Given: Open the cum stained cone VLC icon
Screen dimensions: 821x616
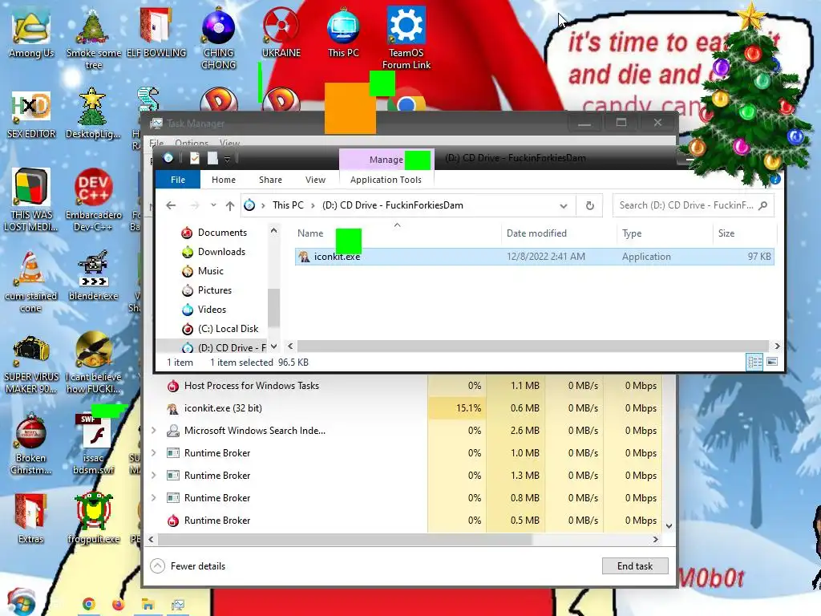Looking at the screenshot, I should click(x=30, y=283).
